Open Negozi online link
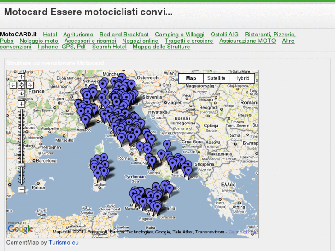The width and height of the screenshot is (335, 251). point(140,41)
